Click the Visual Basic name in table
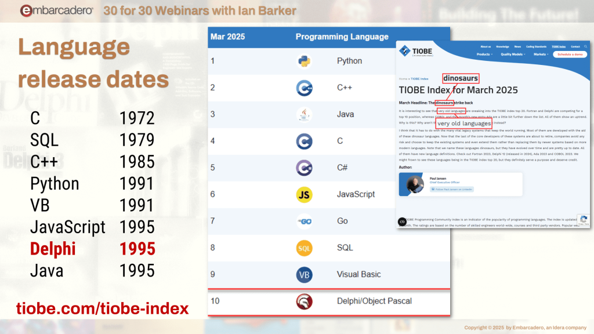This screenshot has width=594, height=334. [x=358, y=274]
